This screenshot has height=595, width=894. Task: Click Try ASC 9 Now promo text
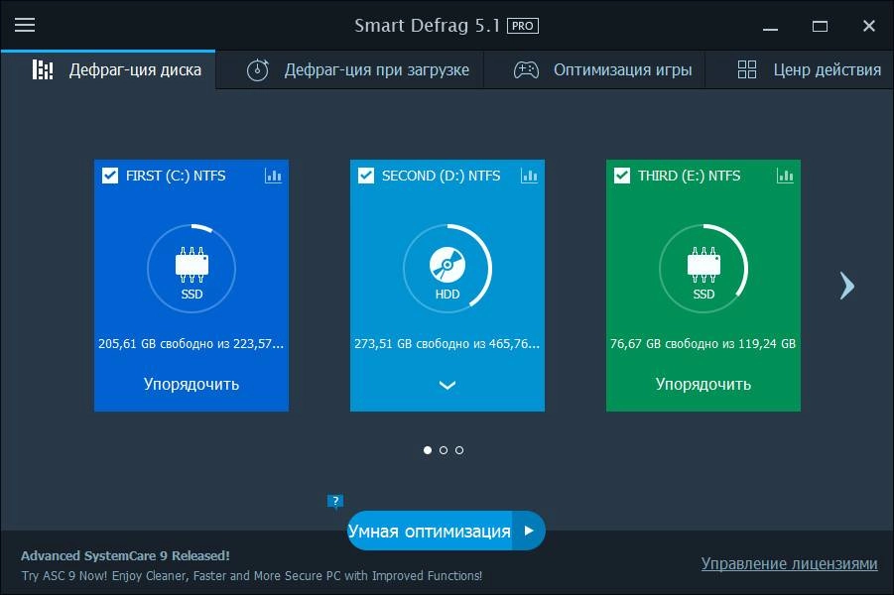tap(252, 575)
